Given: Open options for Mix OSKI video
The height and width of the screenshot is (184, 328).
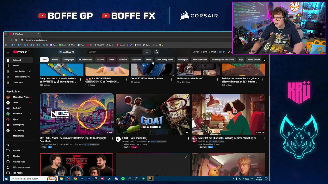Looking at the screenshot, I should pos(112,138).
